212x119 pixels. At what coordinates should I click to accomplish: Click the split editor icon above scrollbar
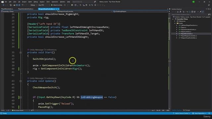169,12
